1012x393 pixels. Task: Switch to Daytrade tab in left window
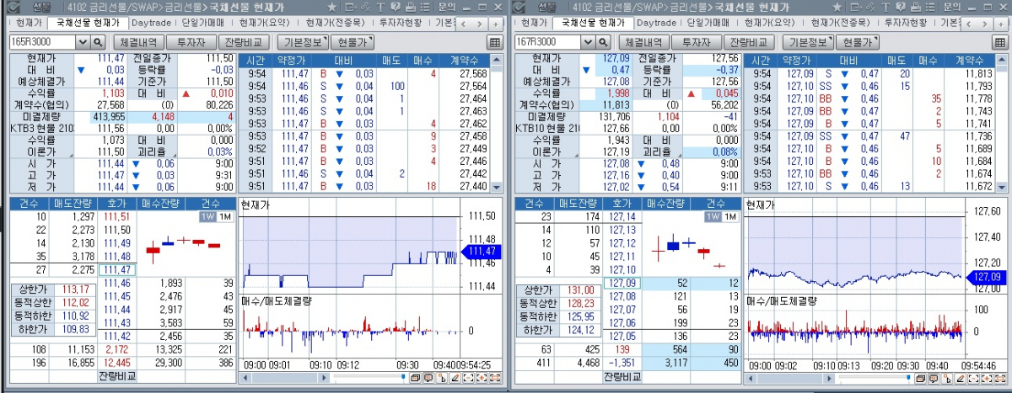pos(150,23)
